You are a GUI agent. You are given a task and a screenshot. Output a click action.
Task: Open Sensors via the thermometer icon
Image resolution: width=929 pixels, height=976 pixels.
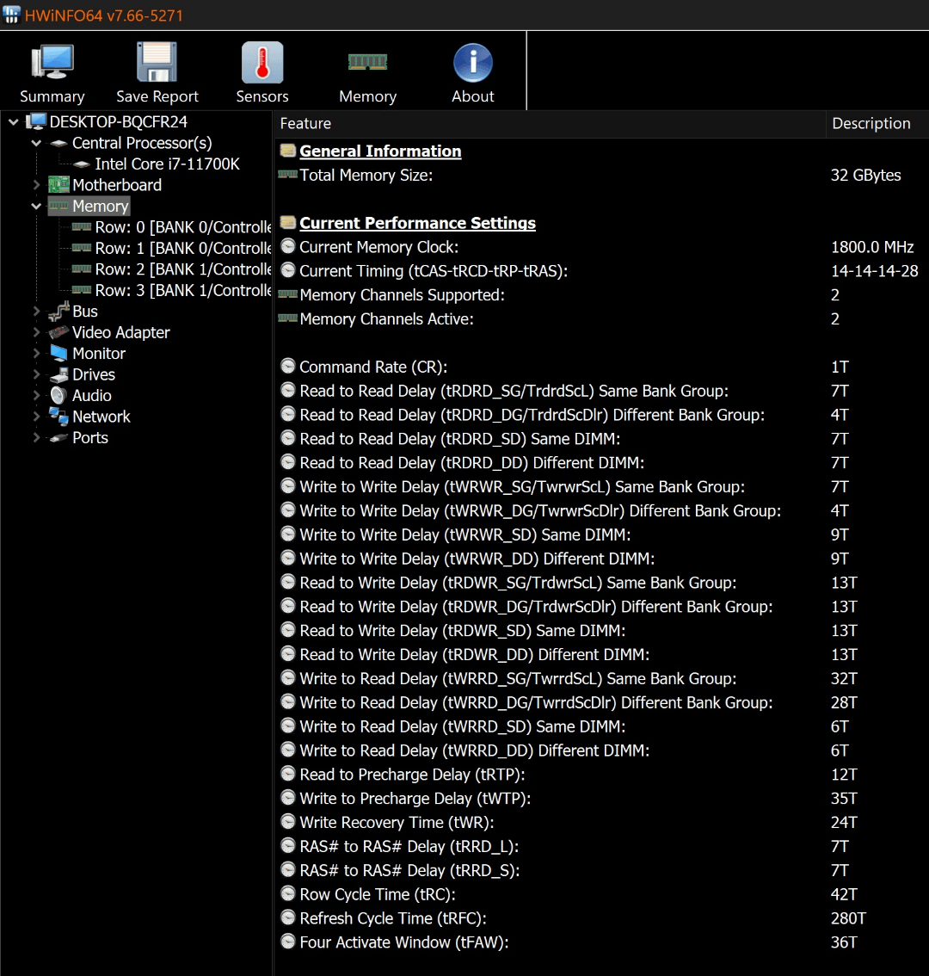coord(262,62)
